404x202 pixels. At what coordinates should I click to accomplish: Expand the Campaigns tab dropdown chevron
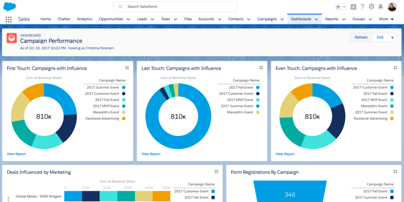click(x=282, y=19)
